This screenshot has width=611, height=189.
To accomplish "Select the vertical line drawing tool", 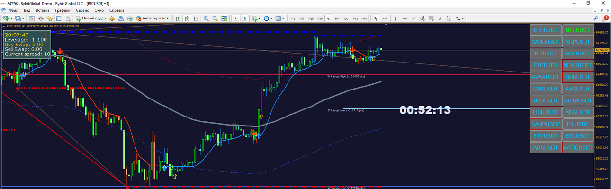I will pos(395,18).
